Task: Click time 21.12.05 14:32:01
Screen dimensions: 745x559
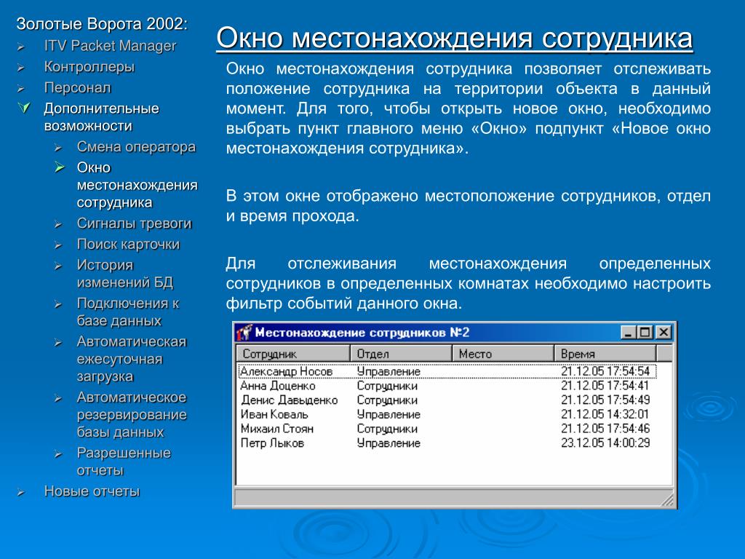Action: (x=605, y=414)
